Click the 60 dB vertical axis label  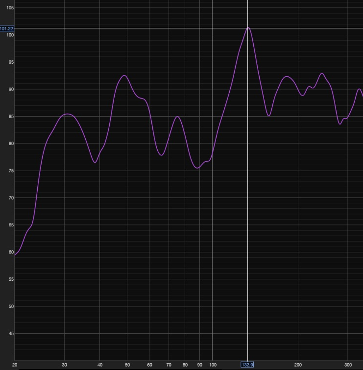point(11,252)
